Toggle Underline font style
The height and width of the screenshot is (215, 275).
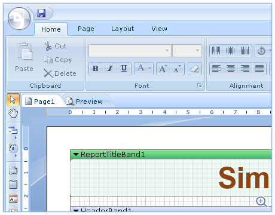pyautogui.click(x=124, y=69)
